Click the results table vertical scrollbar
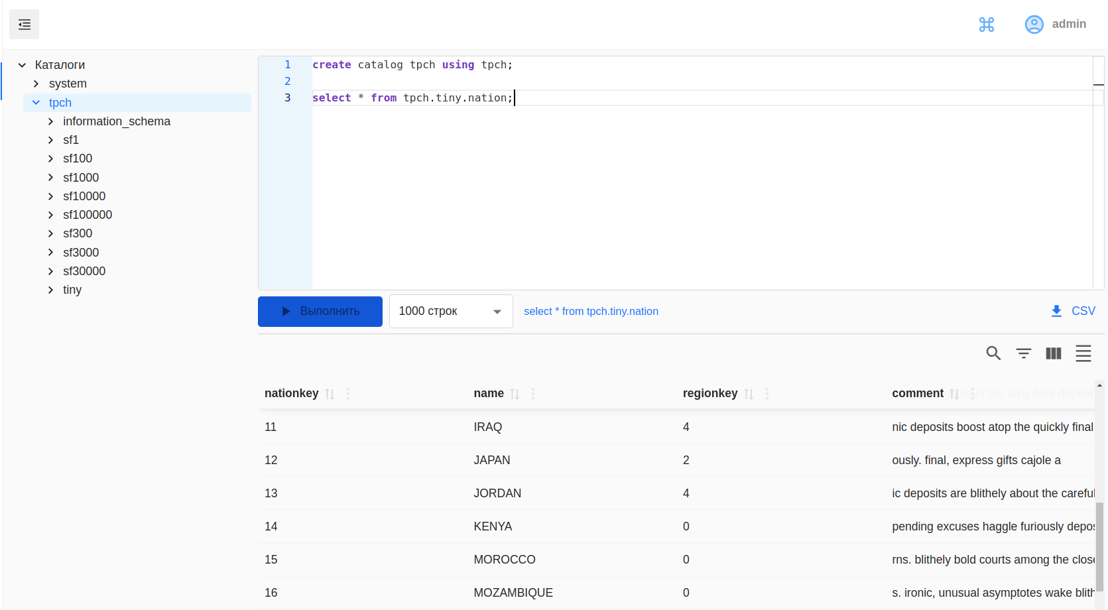This screenshot has width=1108, height=610. coord(1099,544)
